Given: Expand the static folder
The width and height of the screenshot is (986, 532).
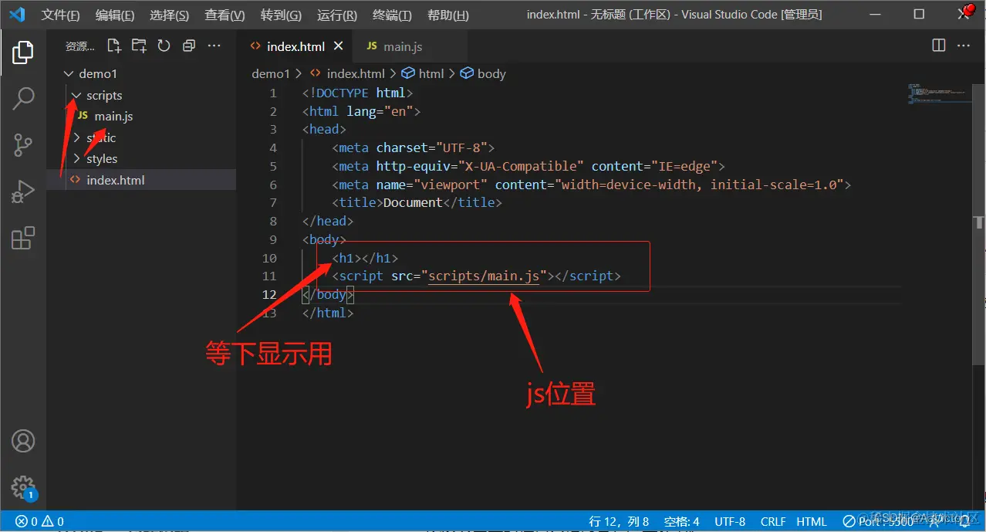Looking at the screenshot, I should coord(76,137).
